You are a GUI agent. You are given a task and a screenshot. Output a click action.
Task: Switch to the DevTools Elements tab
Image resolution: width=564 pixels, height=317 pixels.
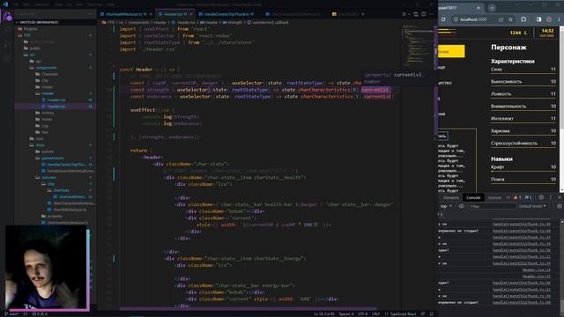pyautogui.click(x=451, y=197)
